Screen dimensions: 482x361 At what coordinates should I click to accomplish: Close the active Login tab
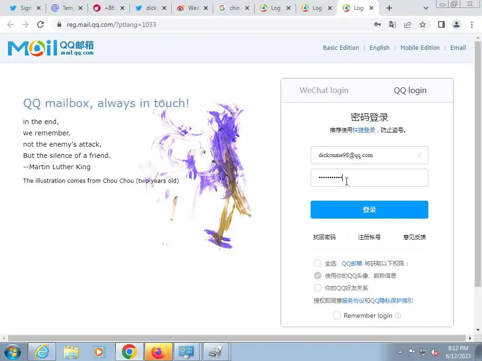point(371,8)
